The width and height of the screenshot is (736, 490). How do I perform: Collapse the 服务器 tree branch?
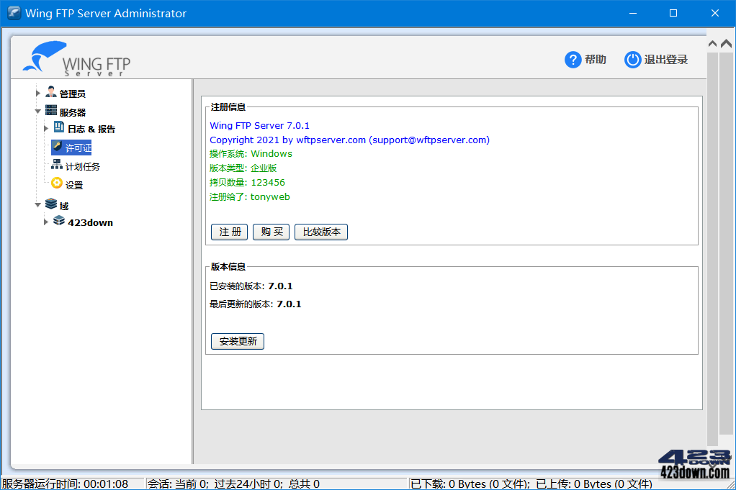coord(37,110)
